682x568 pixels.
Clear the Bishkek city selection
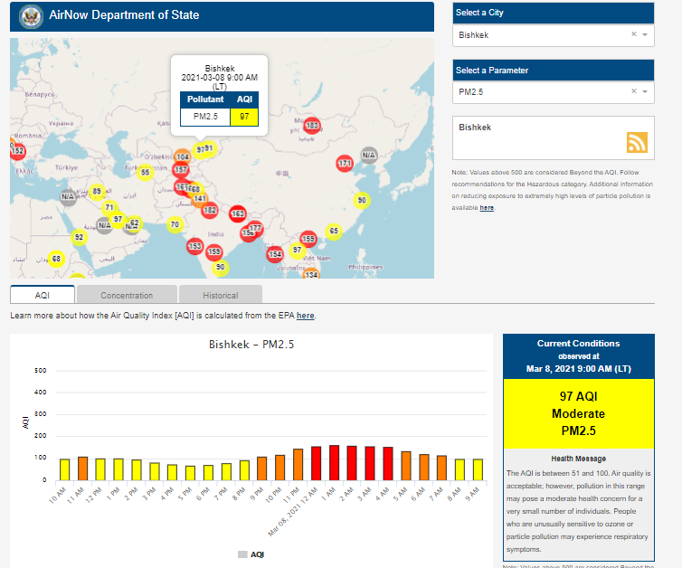633,35
